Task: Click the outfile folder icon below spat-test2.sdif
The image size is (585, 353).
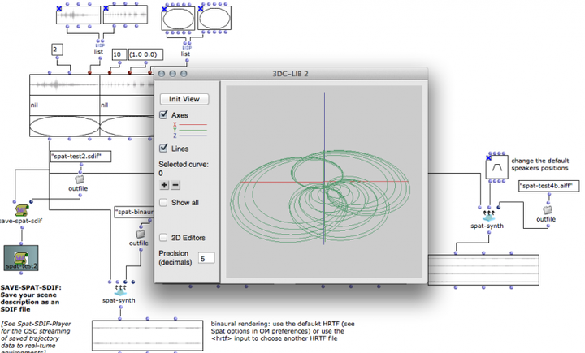Action: coord(80,179)
